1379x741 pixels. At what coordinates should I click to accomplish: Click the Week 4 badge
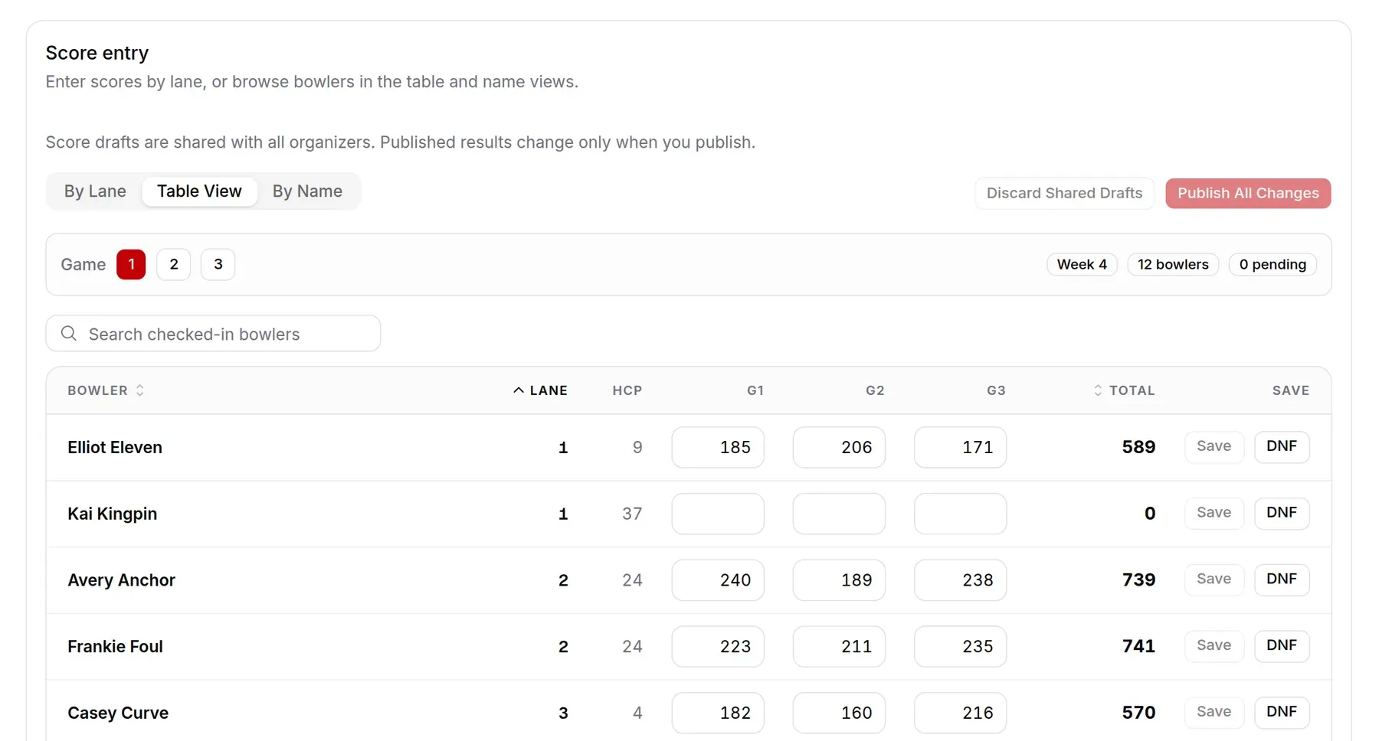coord(1082,264)
